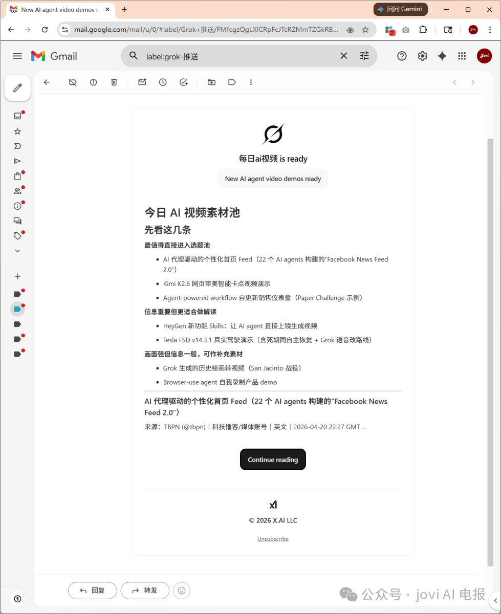
Task: Open Google apps grid
Action: [462, 56]
